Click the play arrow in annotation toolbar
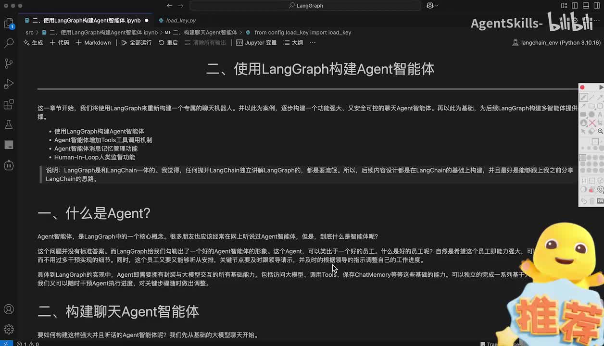 pos(601,87)
